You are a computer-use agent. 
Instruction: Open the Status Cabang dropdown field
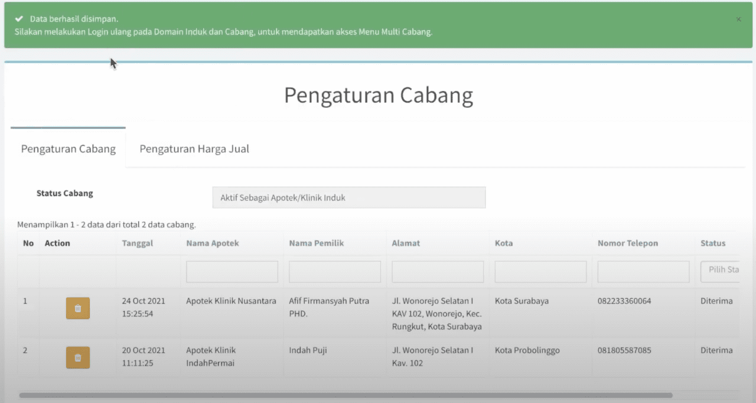[349, 198]
